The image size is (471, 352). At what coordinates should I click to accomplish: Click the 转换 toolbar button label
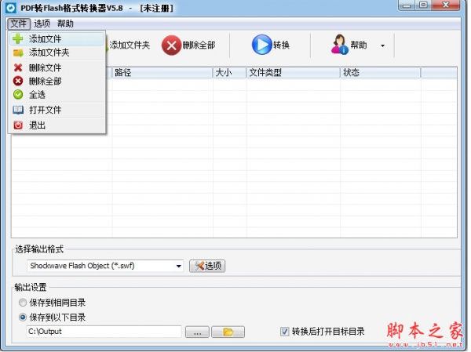281,45
